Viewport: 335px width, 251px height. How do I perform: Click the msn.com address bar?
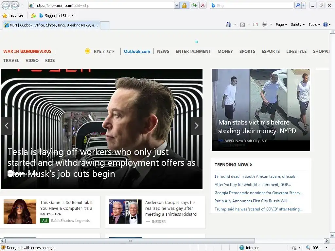pos(101,6)
